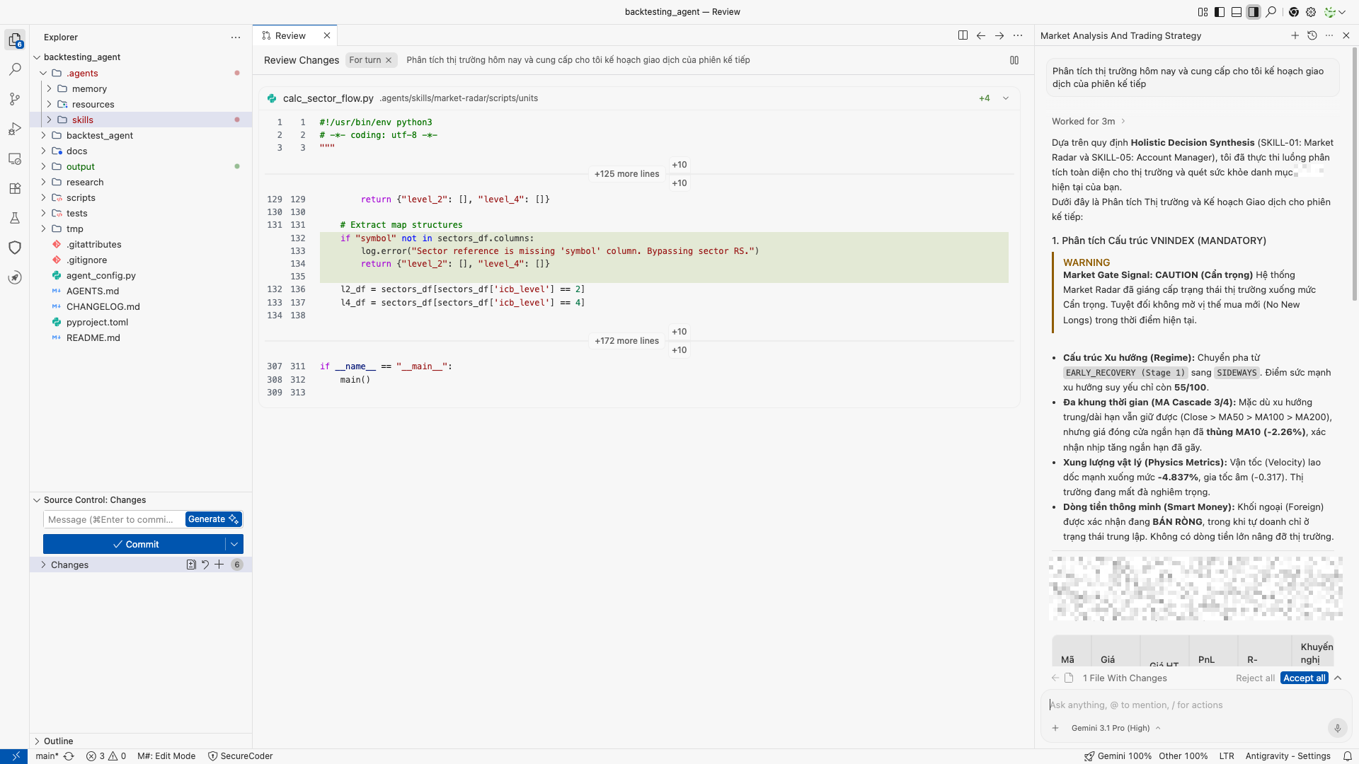Go to previous change arrow

981,35
